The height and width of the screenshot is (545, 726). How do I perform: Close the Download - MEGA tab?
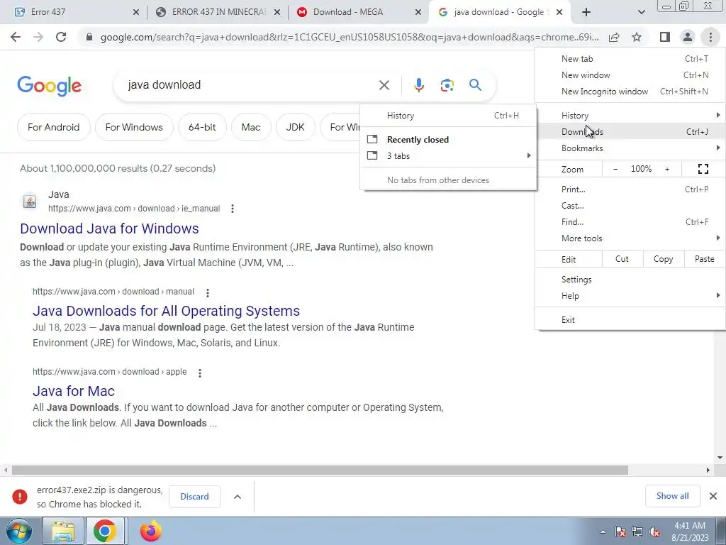click(418, 13)
